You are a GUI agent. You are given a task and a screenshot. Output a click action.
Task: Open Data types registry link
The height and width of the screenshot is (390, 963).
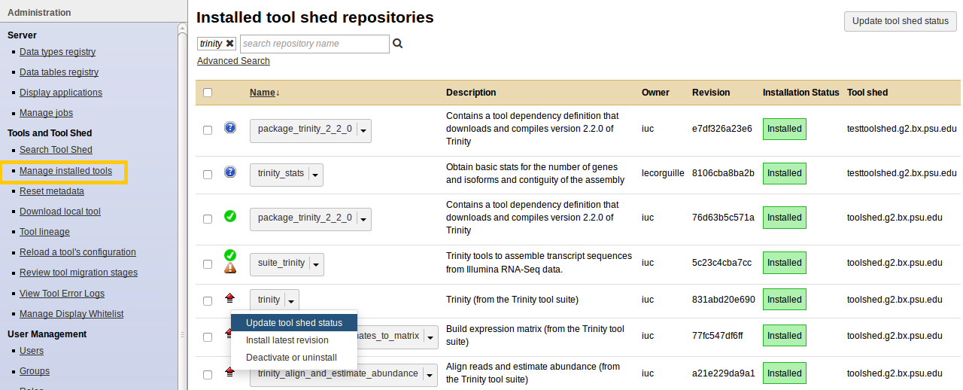click(57, 52)
